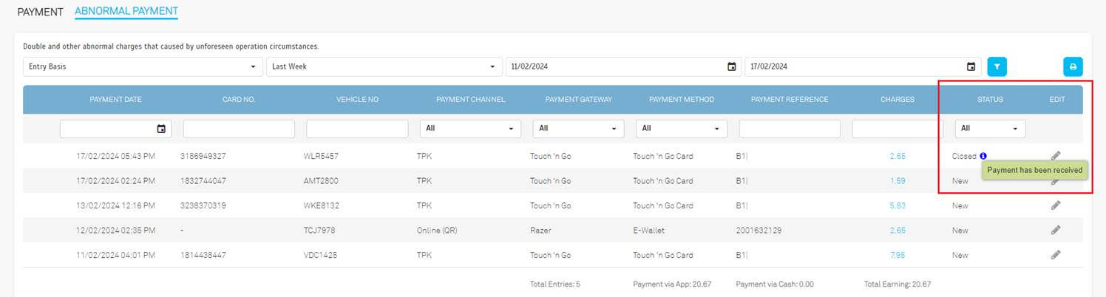Open calendar in Payment Date filter
Viewport: 1106px width, 297px height.
point(161,129)
